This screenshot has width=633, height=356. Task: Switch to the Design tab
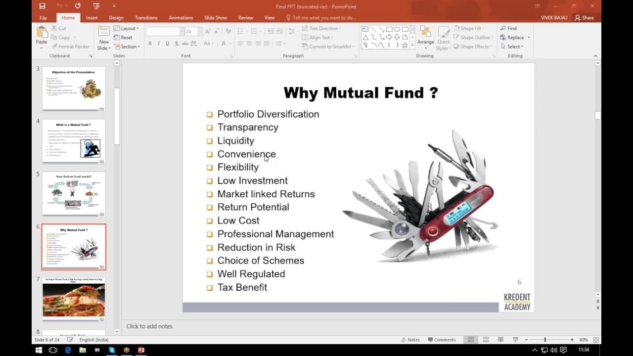[116, 18]
